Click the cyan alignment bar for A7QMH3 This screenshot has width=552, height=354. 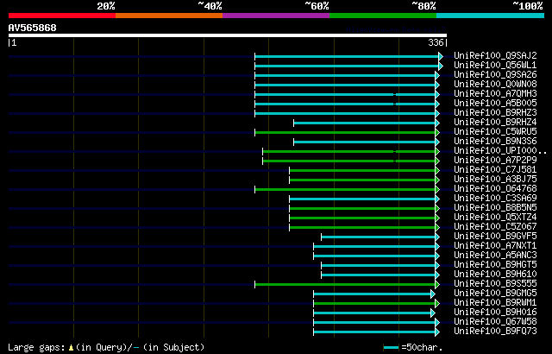[x=345, y=94]
